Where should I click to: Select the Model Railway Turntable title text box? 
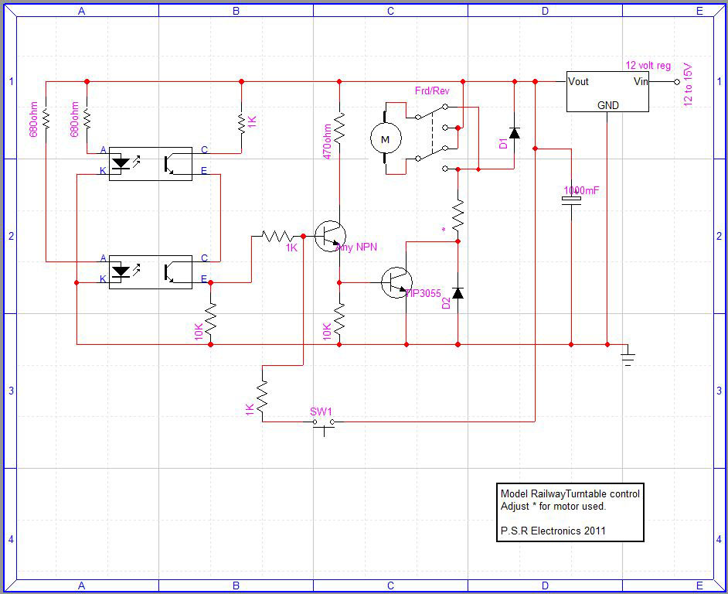tap(570, 512)
